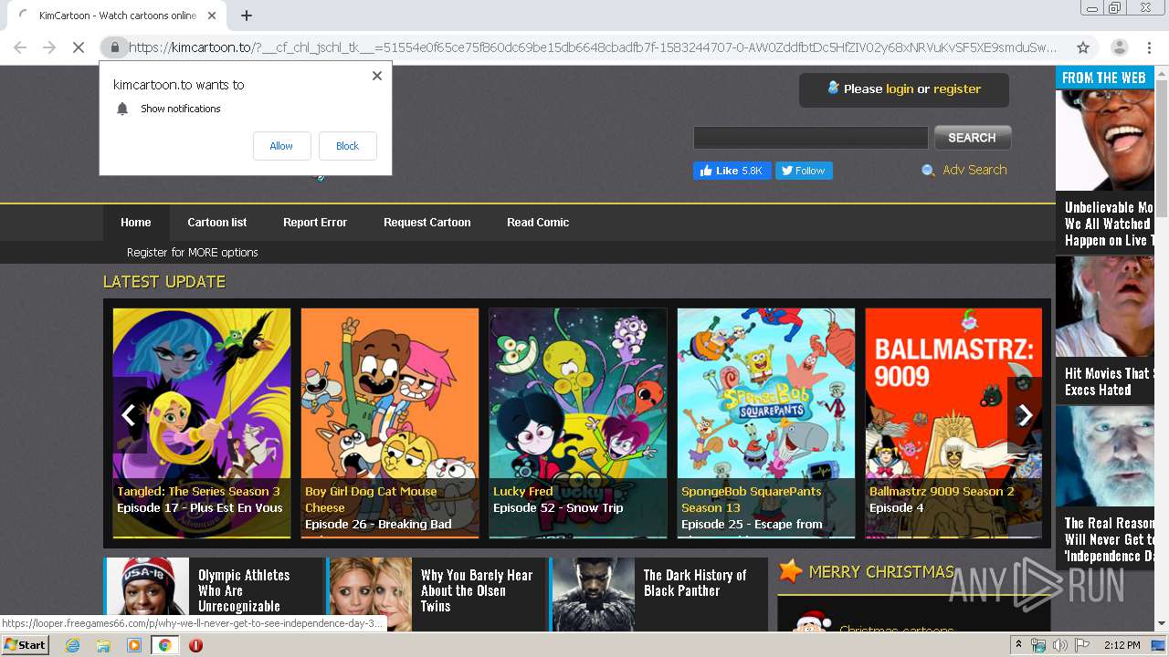This screenshot has height=657, width=1169.
Task: Open Adv Search link
Action: (974, 170)
